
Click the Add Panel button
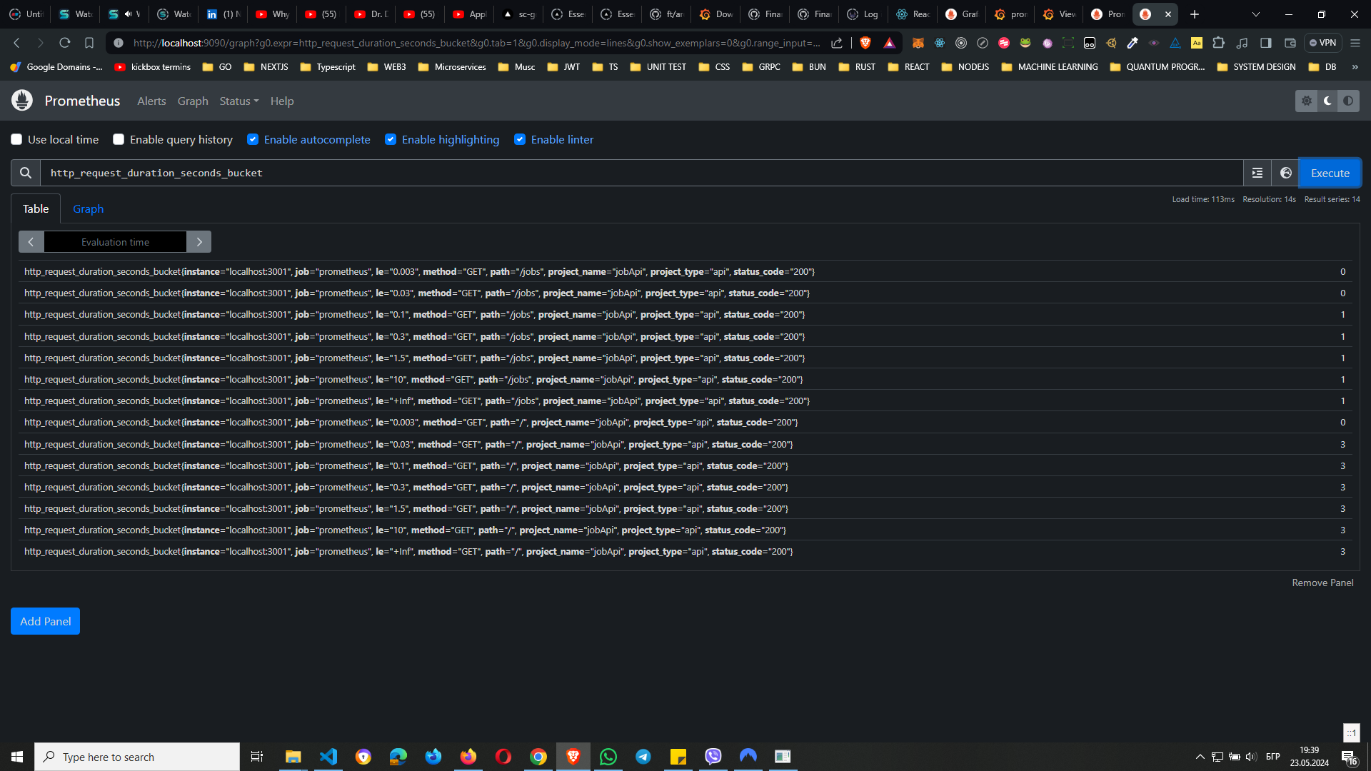pyautogui.click(x=45, y=621)
